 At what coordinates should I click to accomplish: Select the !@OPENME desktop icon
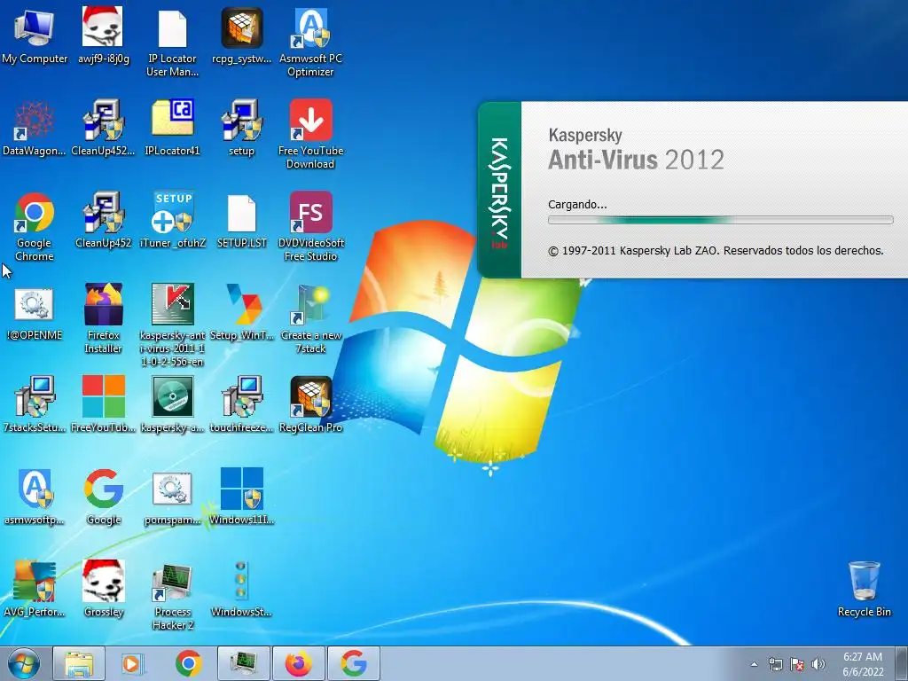pos(35,313)
